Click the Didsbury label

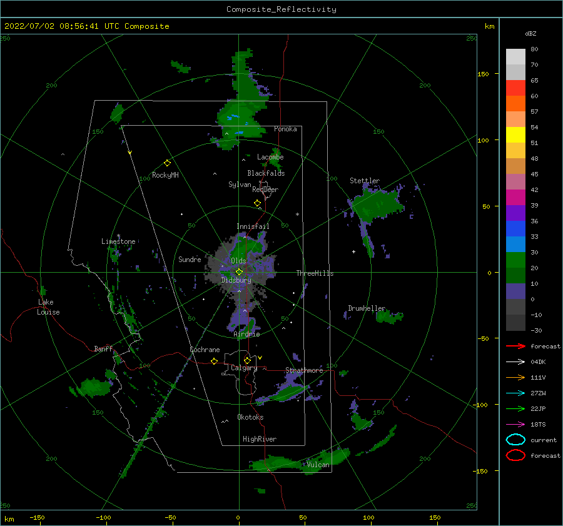point(236,280)
